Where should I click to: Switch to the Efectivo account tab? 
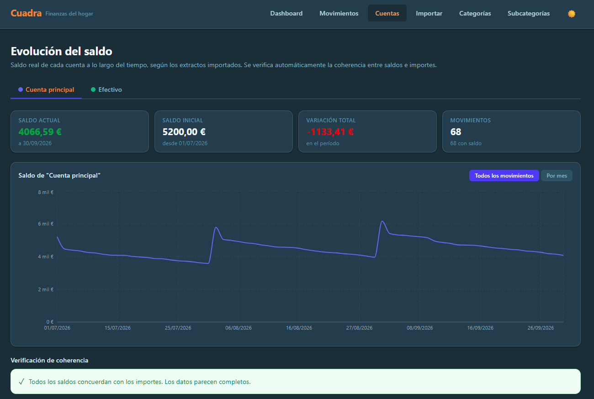pyautogui.click(x=106, y=89)
